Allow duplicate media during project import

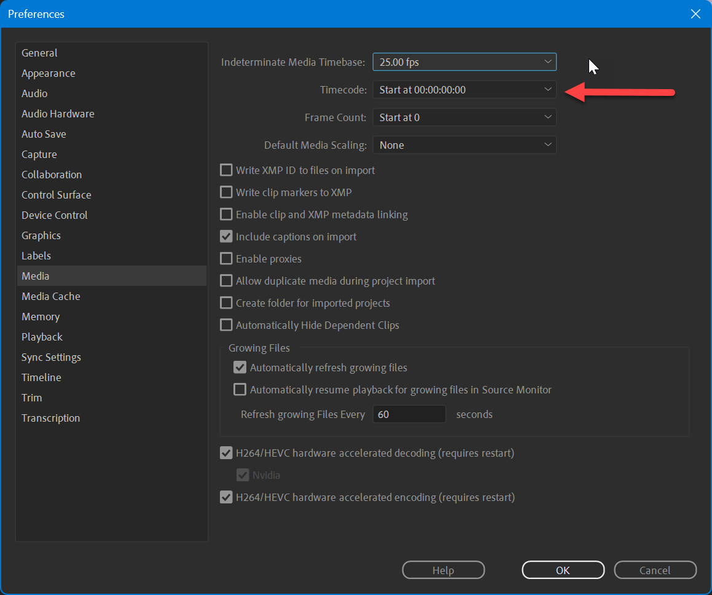[226, 280]
